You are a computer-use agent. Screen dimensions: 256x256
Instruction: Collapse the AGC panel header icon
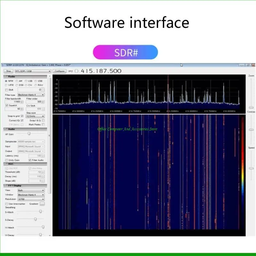click(4, 163)
